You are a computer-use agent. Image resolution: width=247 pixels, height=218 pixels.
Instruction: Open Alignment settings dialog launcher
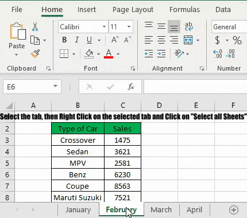click(x=202, y=68)
